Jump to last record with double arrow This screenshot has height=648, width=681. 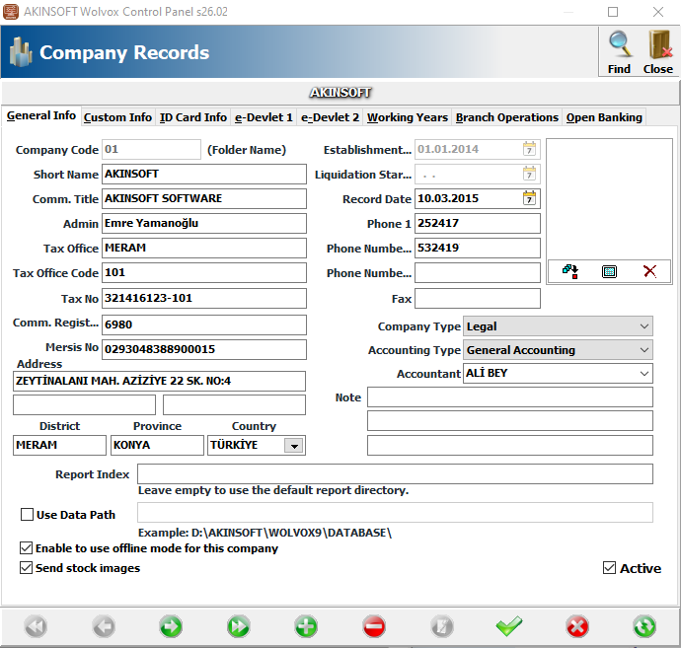238,626
